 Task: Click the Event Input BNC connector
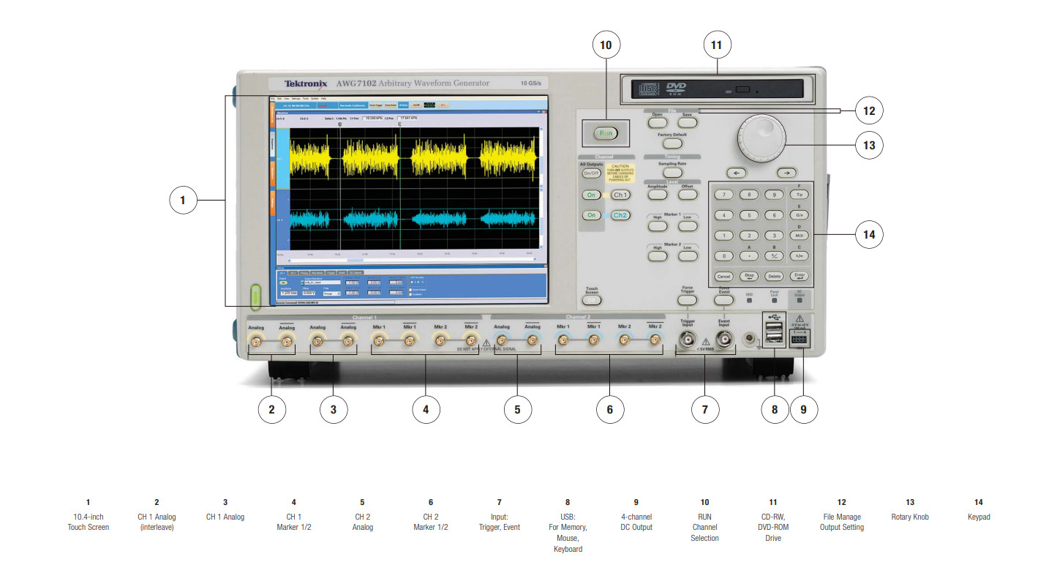[x=724, y=339]
